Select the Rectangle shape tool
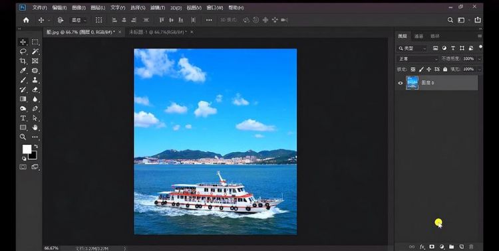The width and height of the screenshot is (499, 251). pos(23,127)
